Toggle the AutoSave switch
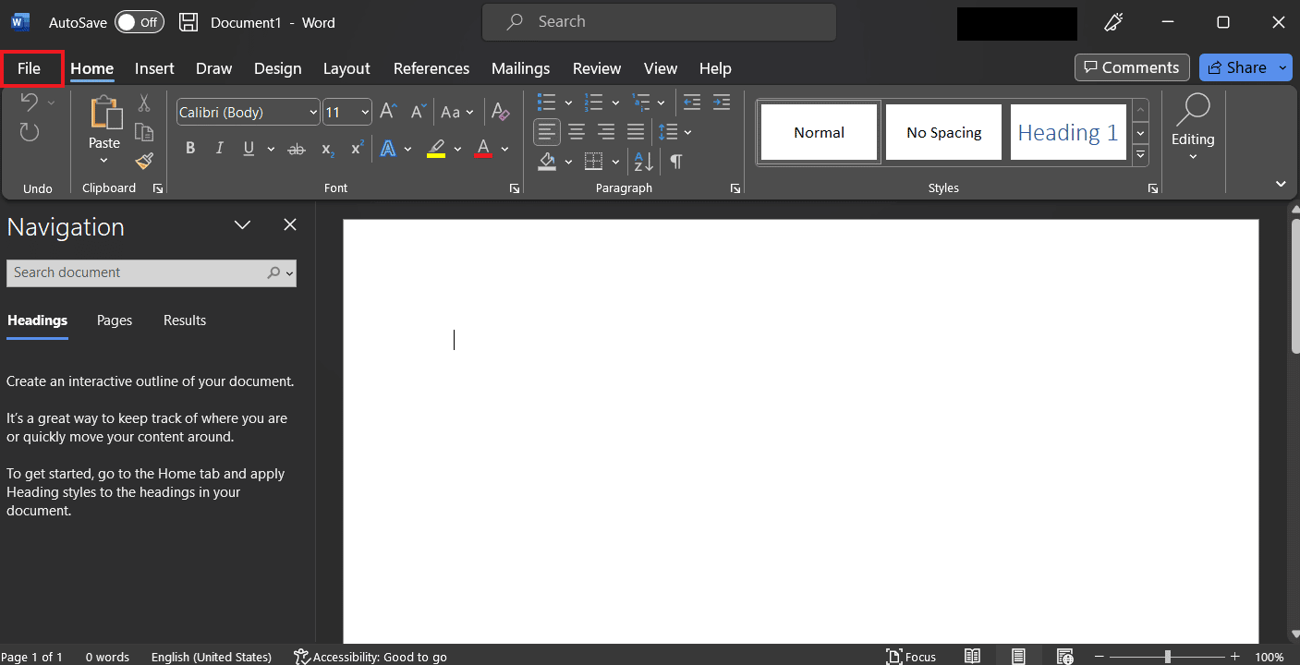Image resolution: width=1300 pixels, height=665 pixels. [x=140, y=22]
